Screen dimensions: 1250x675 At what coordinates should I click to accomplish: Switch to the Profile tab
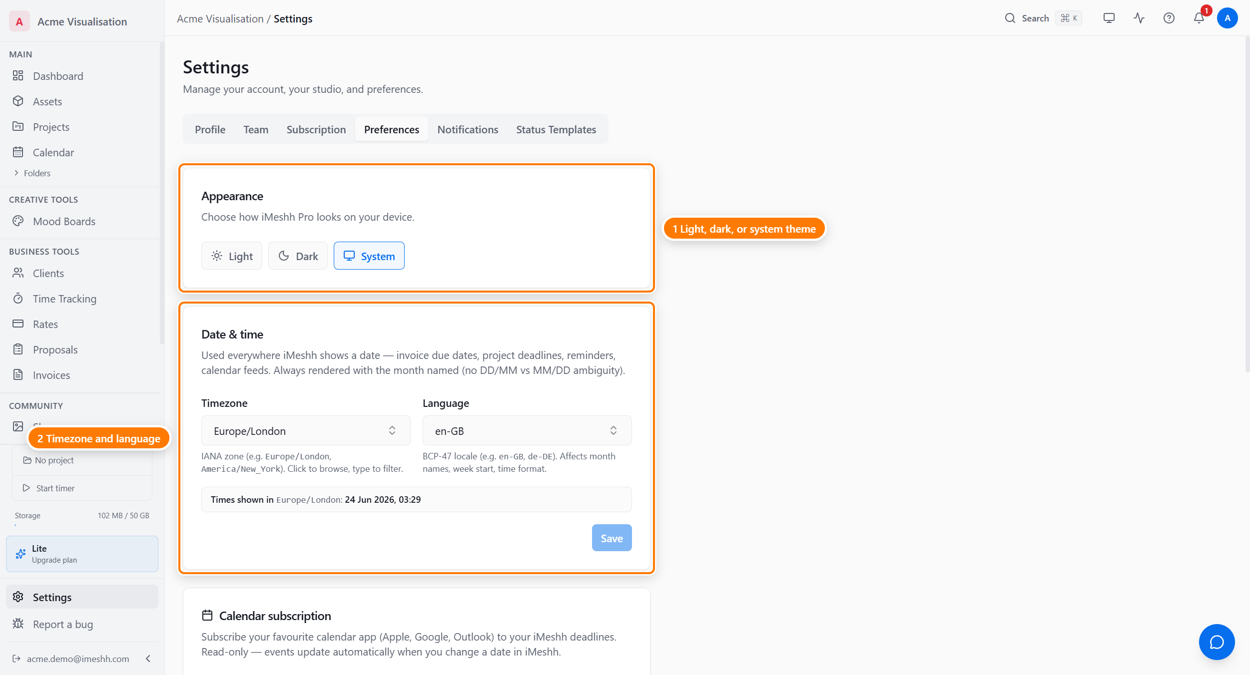tap(210, 129)
